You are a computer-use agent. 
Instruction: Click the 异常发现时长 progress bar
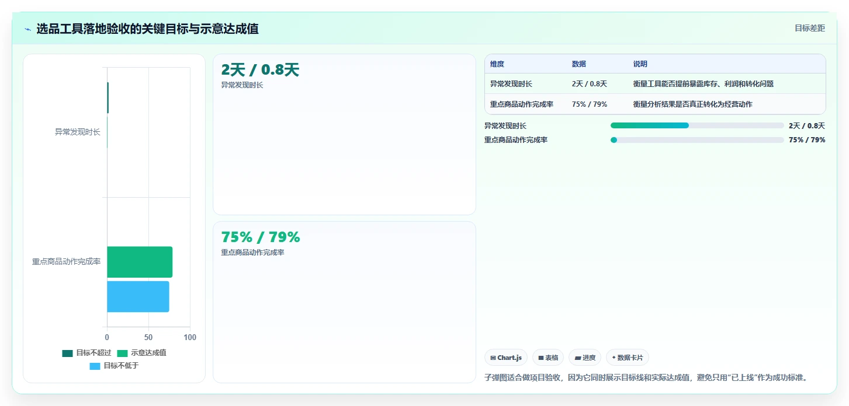697,125
